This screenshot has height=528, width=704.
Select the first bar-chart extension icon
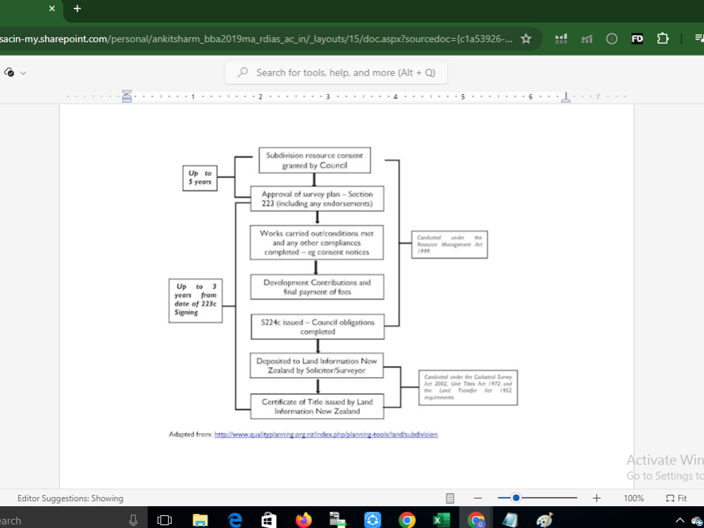coord(561,39)
